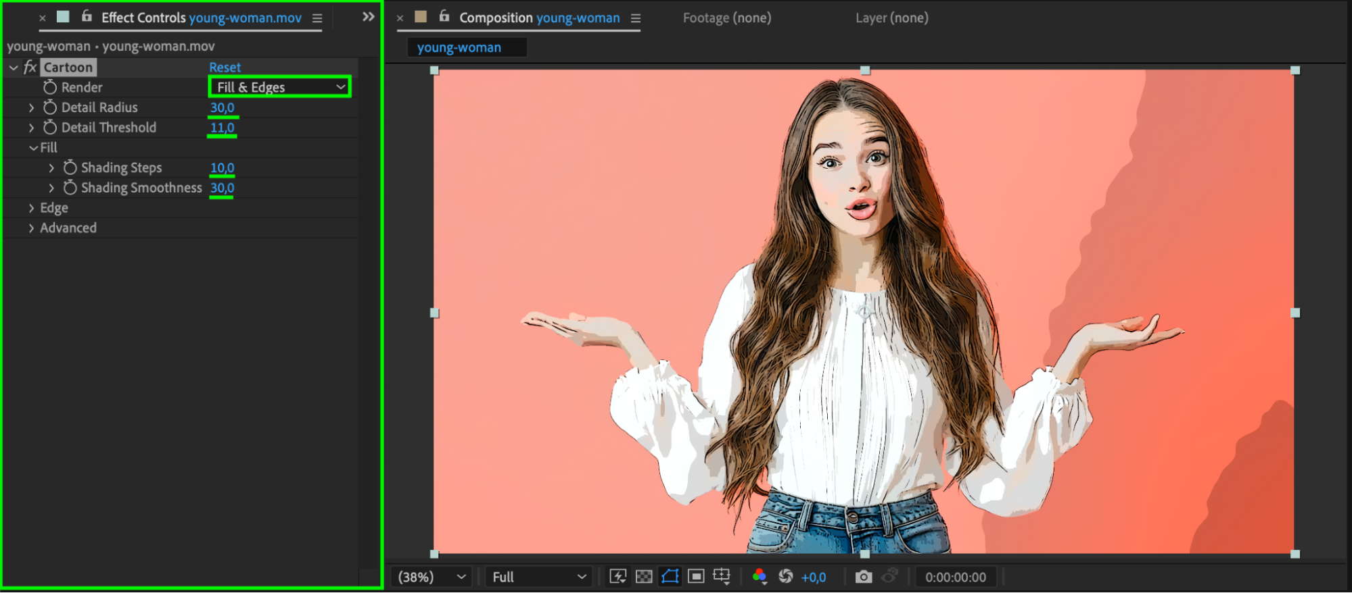The height and width of the screenshot is (593, 1352).
Task: Click Reset for the Cartoon effect
Action: 225,68
